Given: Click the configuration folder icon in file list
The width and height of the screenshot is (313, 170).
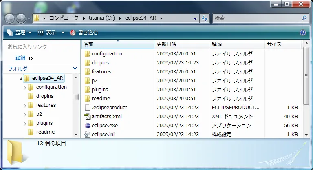Looking at the screenshot, I should 87,54.
